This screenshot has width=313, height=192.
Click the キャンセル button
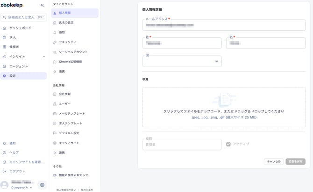coord(274,162)
